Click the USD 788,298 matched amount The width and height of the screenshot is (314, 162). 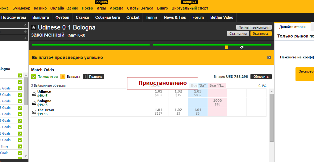237,77
